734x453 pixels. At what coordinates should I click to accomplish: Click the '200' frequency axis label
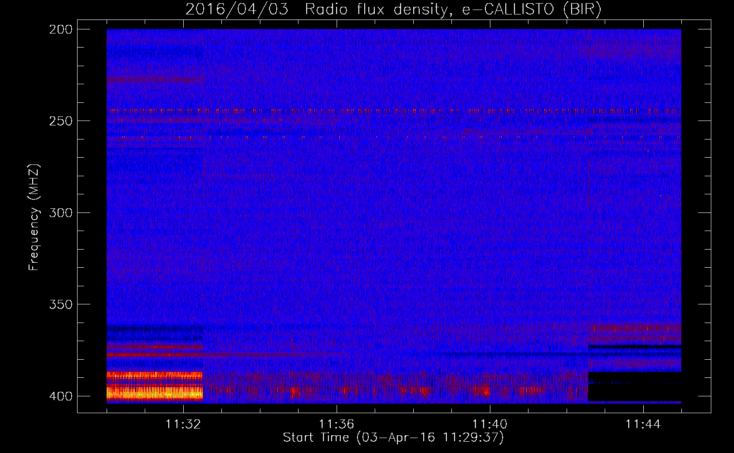click(x=61, y=29)
